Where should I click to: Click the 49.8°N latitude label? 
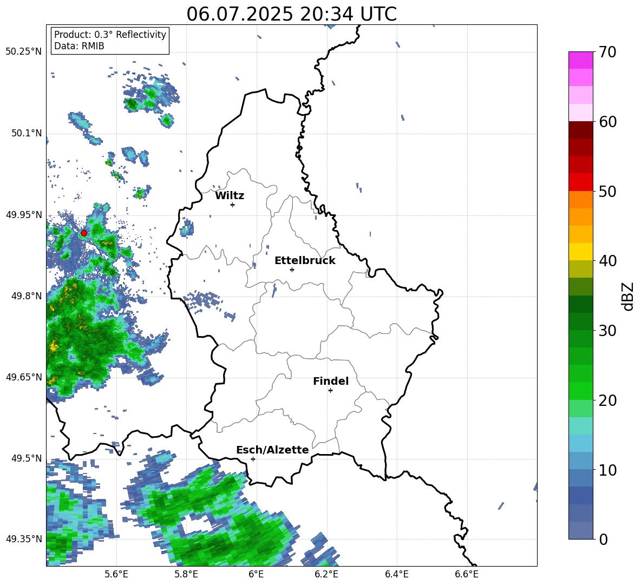click(x=27, y=296)
